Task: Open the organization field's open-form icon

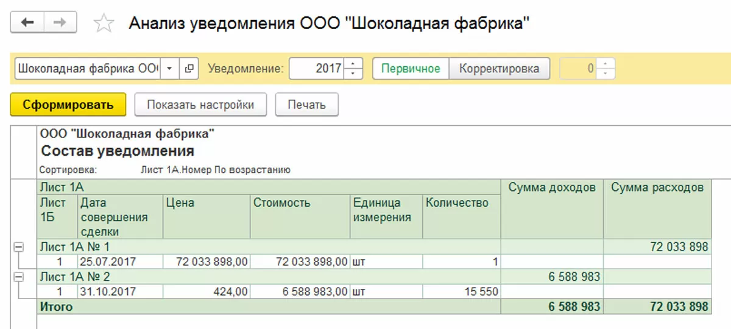Action: (x=189, y=69)
